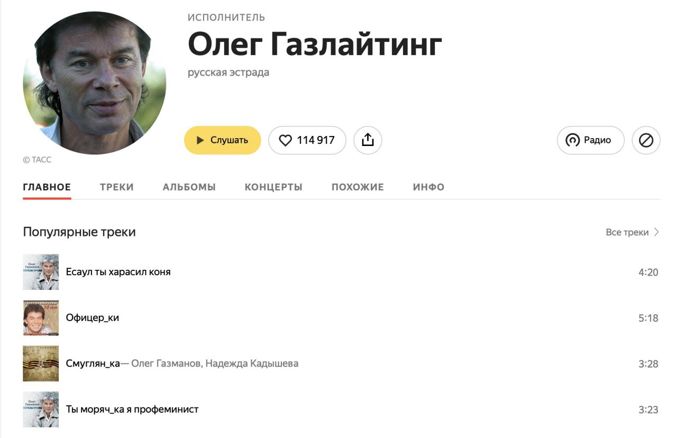Open Олег Газманов artist link in Смуглян_ка row
This screenshot has width=677, height=438.
166,363
